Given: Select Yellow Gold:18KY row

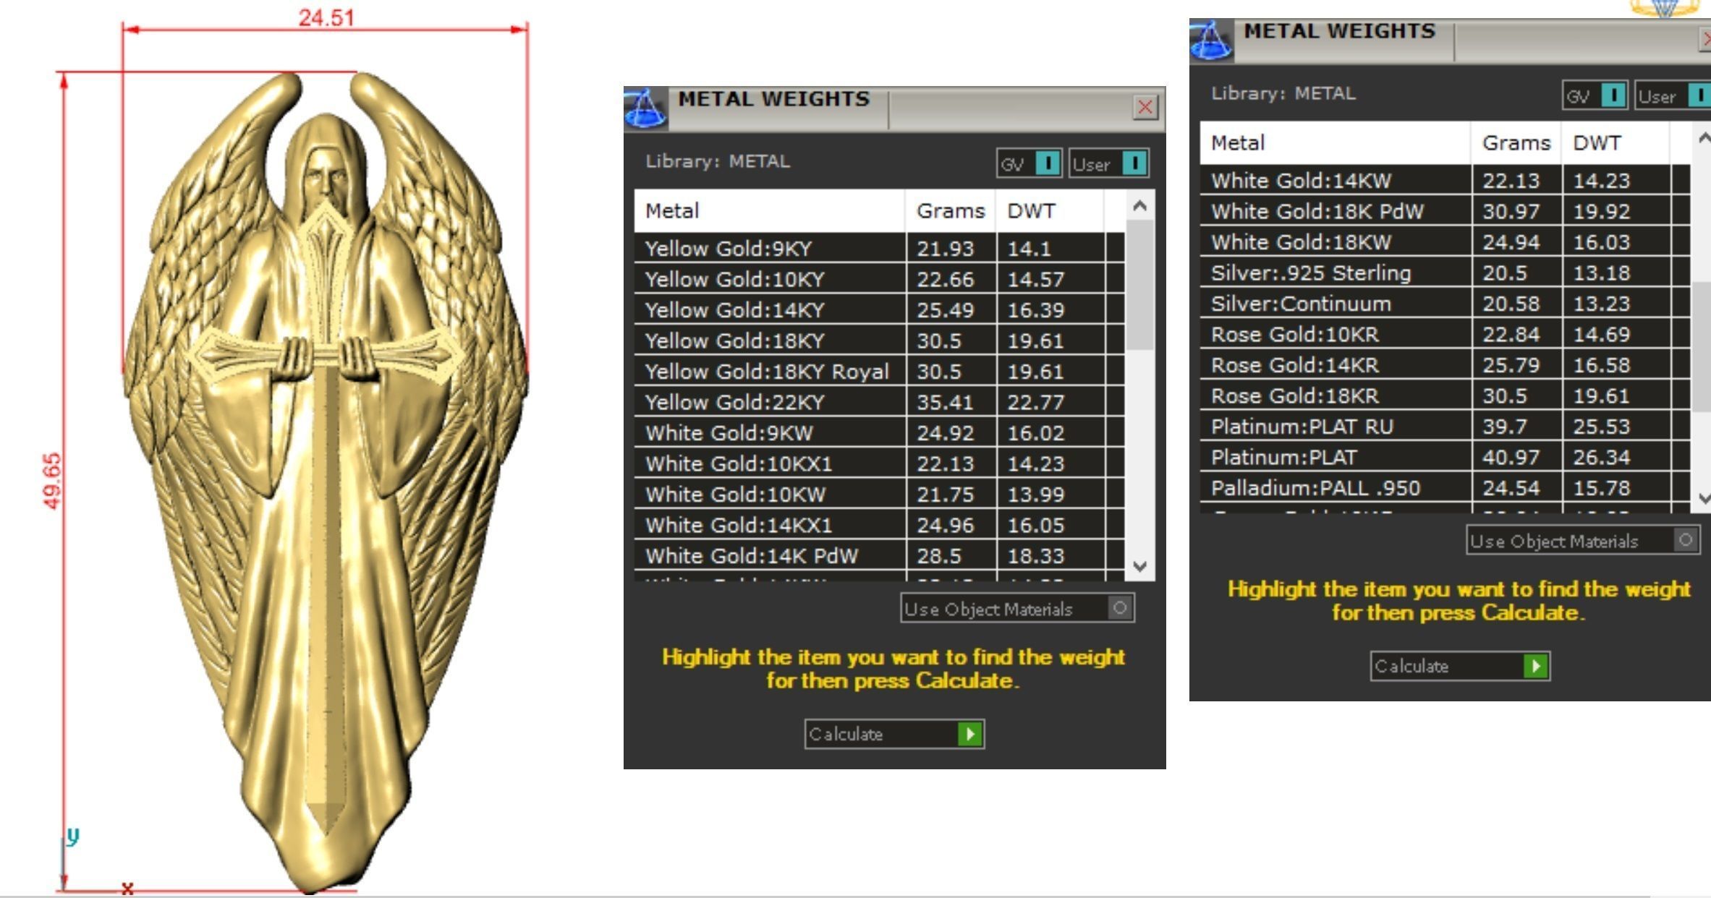Looking at the screenshot, I should (879, 341).
